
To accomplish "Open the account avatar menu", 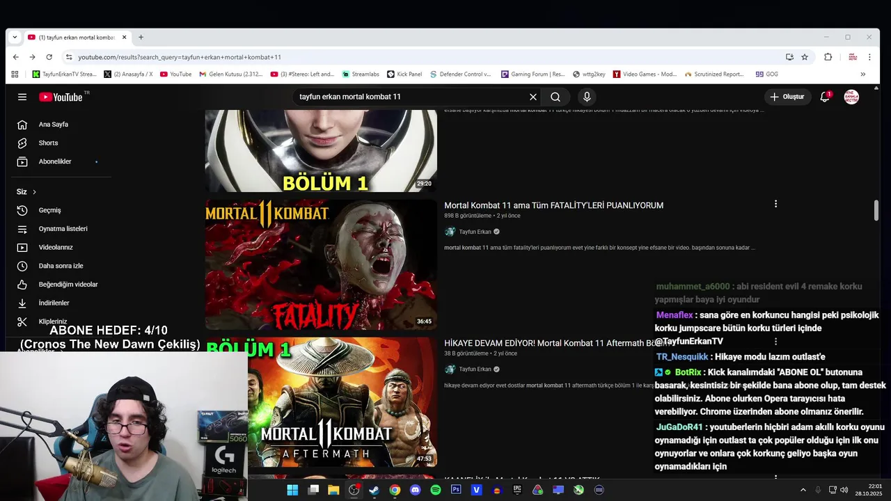I will pos(851,97).
